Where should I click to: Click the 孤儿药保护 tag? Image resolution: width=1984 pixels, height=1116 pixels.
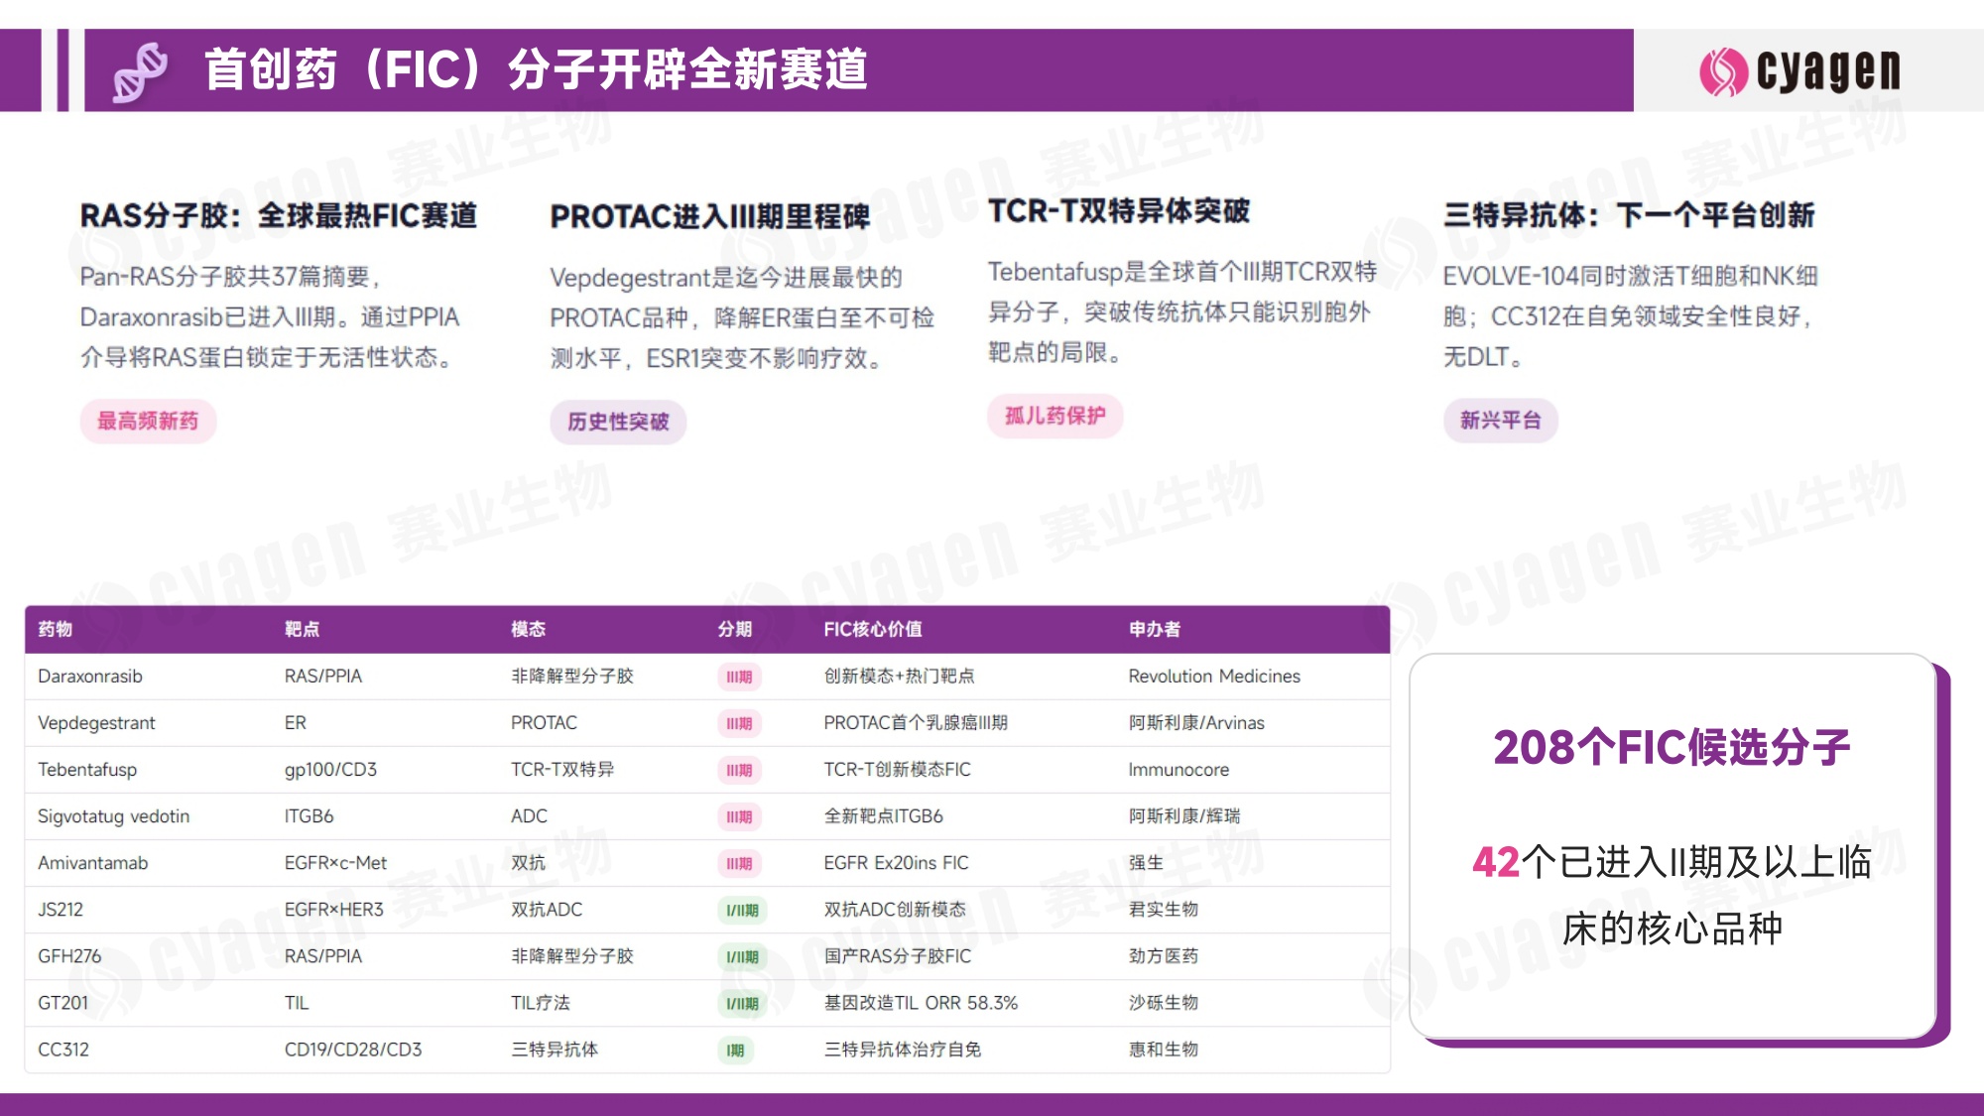tap(1054, 416)
